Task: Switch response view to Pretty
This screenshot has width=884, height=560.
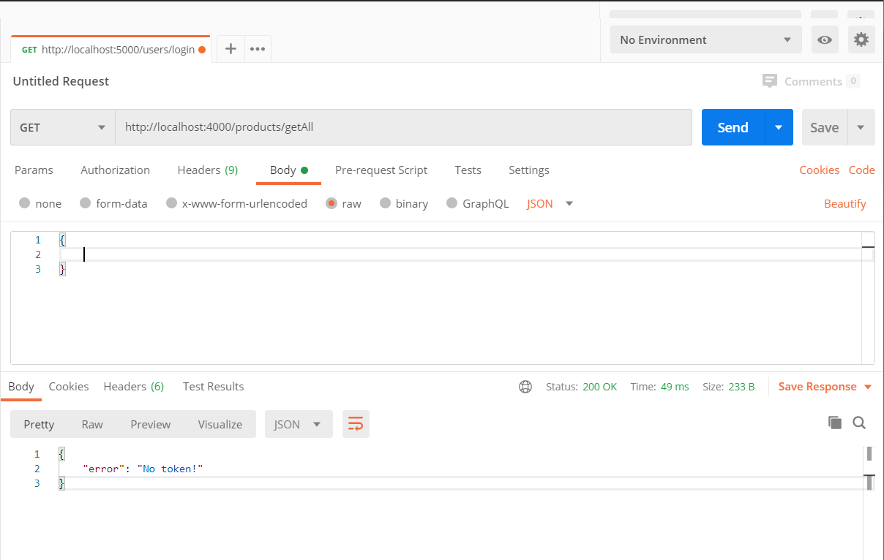Action: 39,424
